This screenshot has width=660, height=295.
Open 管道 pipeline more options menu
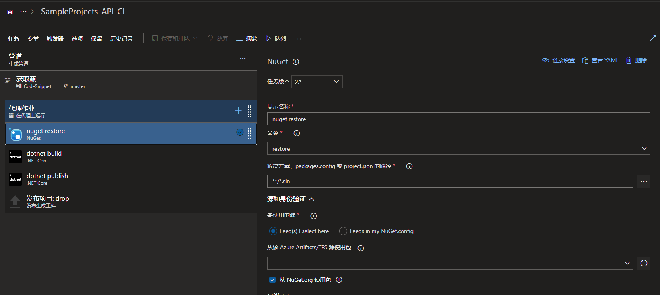click(x=243, y=59)
